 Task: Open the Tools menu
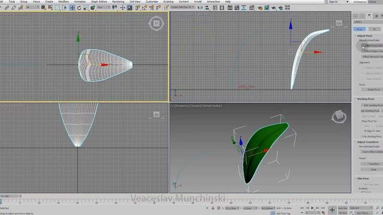(x=12, y=2)
